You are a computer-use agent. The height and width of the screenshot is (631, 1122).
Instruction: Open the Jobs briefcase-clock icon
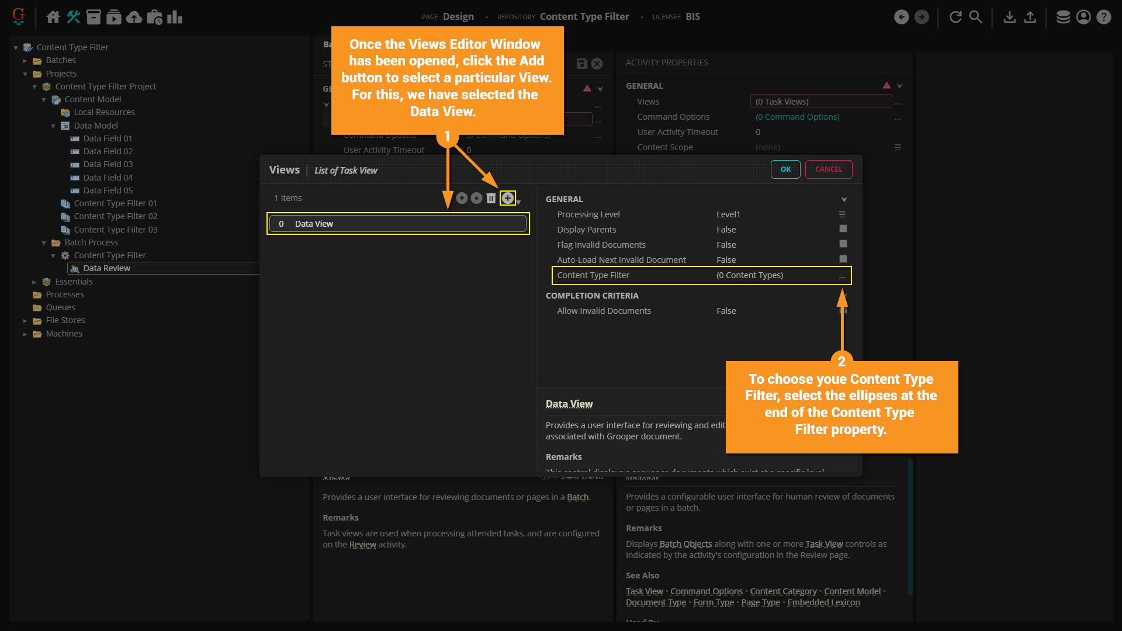(x=154, y=17)
